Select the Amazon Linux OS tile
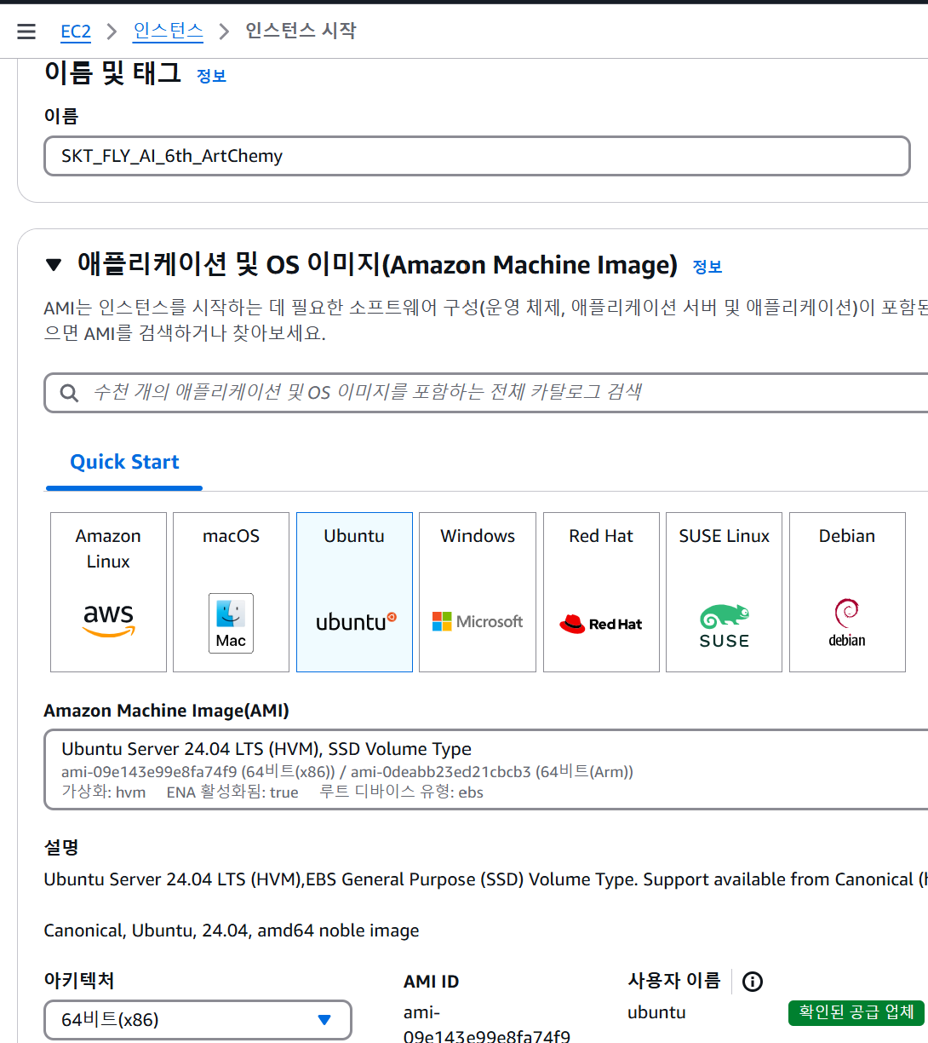The width and height of the screenshot is (928, 1043). pyautogui.click(x=108, y=592)
